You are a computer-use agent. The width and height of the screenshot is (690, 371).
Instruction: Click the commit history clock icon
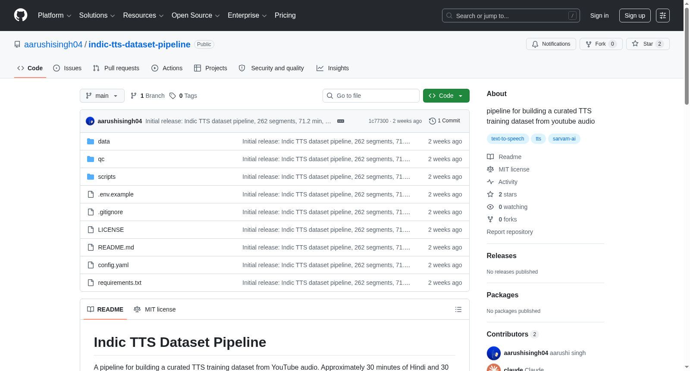(x=432, y=121)
